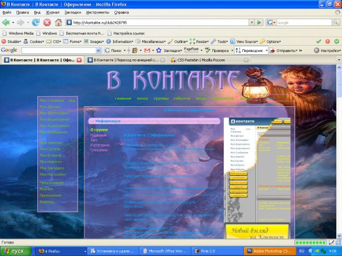Click the green checkmark validation icon
This screenshot has width=342, height=256.
(x=318, y=41)
